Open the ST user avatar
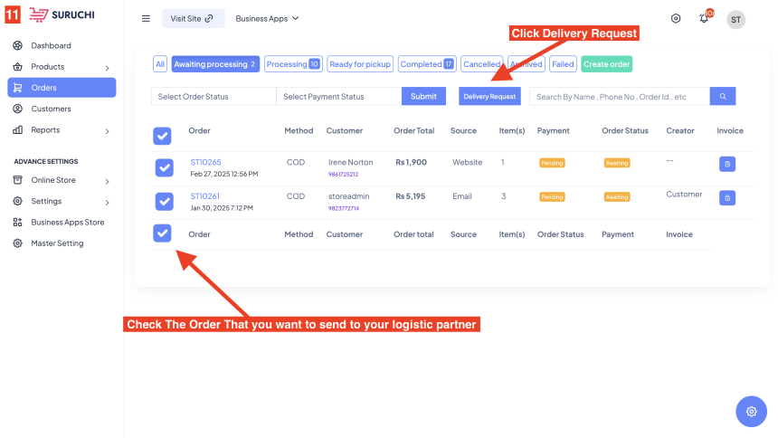Screen dimensions: 778x438 [x=736, y=19]
